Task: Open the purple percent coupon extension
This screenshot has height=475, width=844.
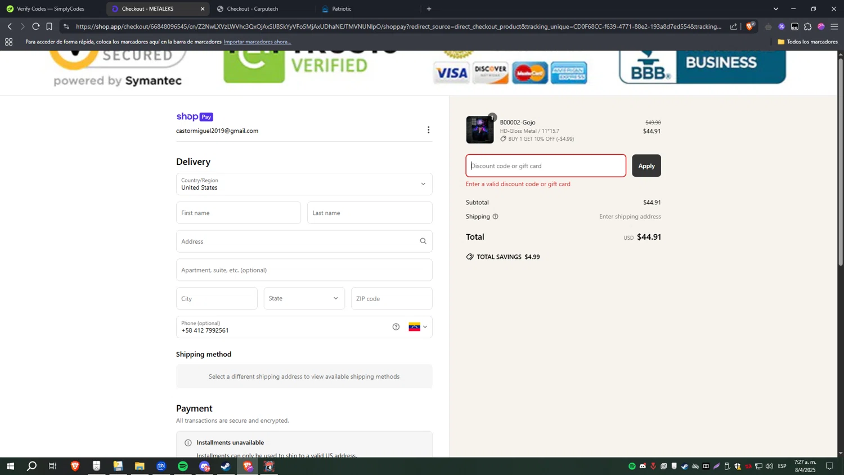Action: pyautogui.click(x=782, y=26)
